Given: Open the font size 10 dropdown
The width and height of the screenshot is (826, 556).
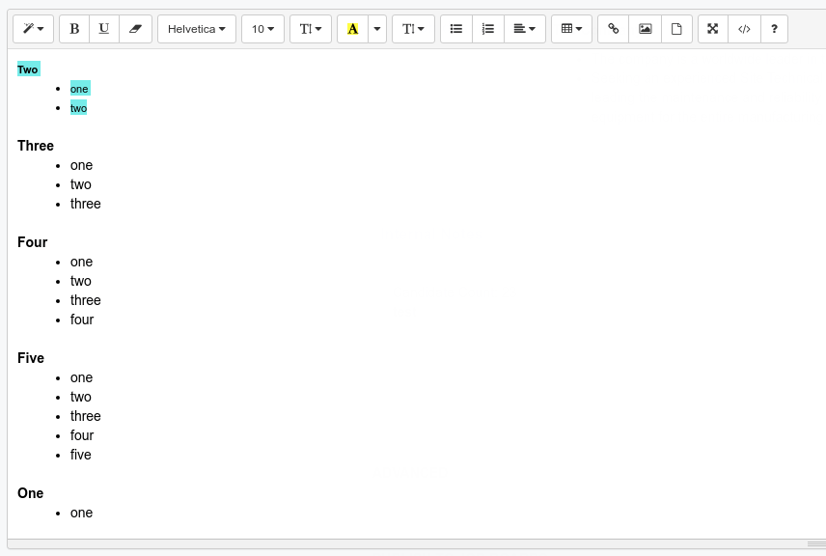Looking at the screenshot, I should (262, 29).
